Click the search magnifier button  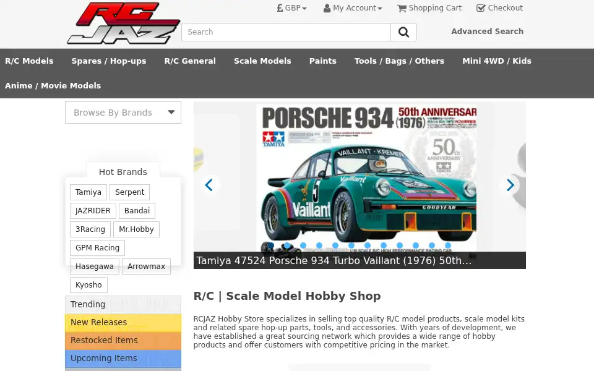[x=404, y=32]
